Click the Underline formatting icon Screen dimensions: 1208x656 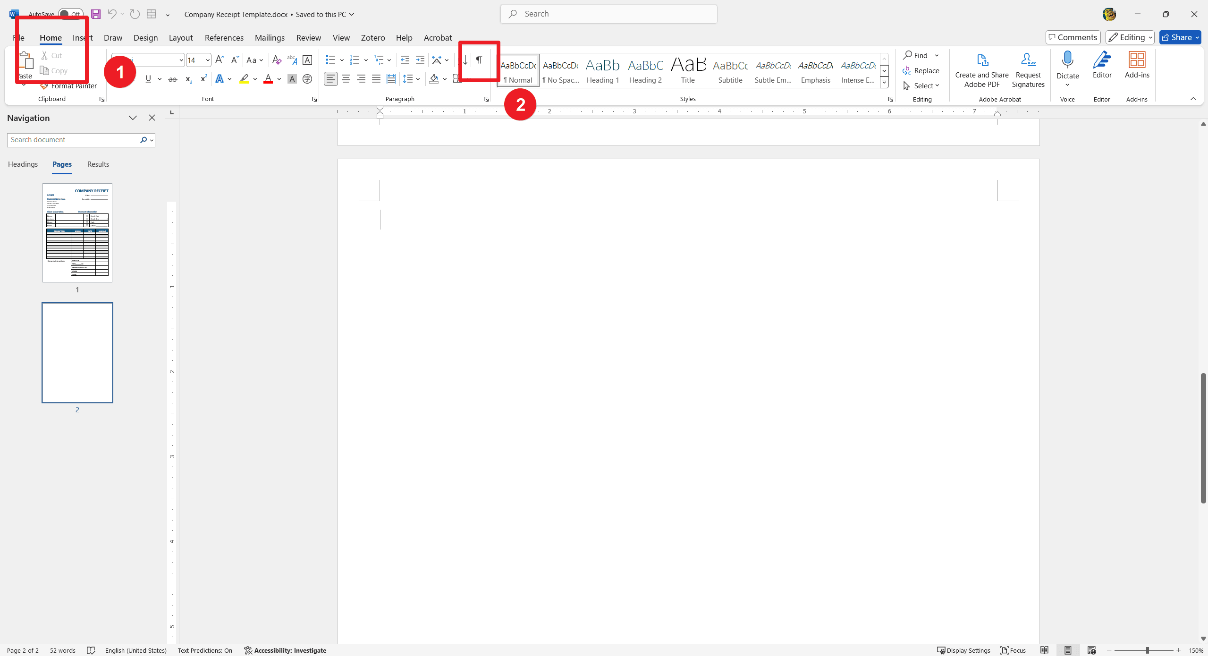(x=148, y=78)
